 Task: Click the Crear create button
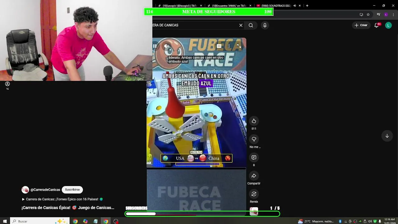tap(361, 25)
